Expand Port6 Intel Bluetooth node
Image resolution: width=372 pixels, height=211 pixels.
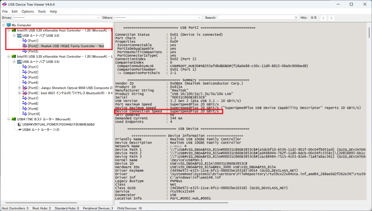20,93
